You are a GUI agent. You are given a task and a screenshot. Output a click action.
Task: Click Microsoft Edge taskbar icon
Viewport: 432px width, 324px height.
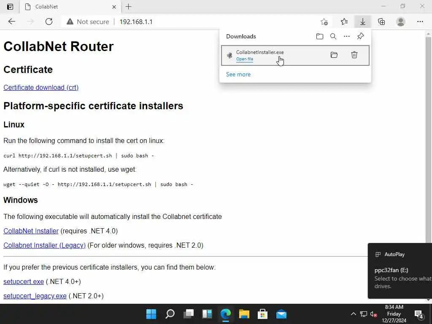[x=226, y=314]
